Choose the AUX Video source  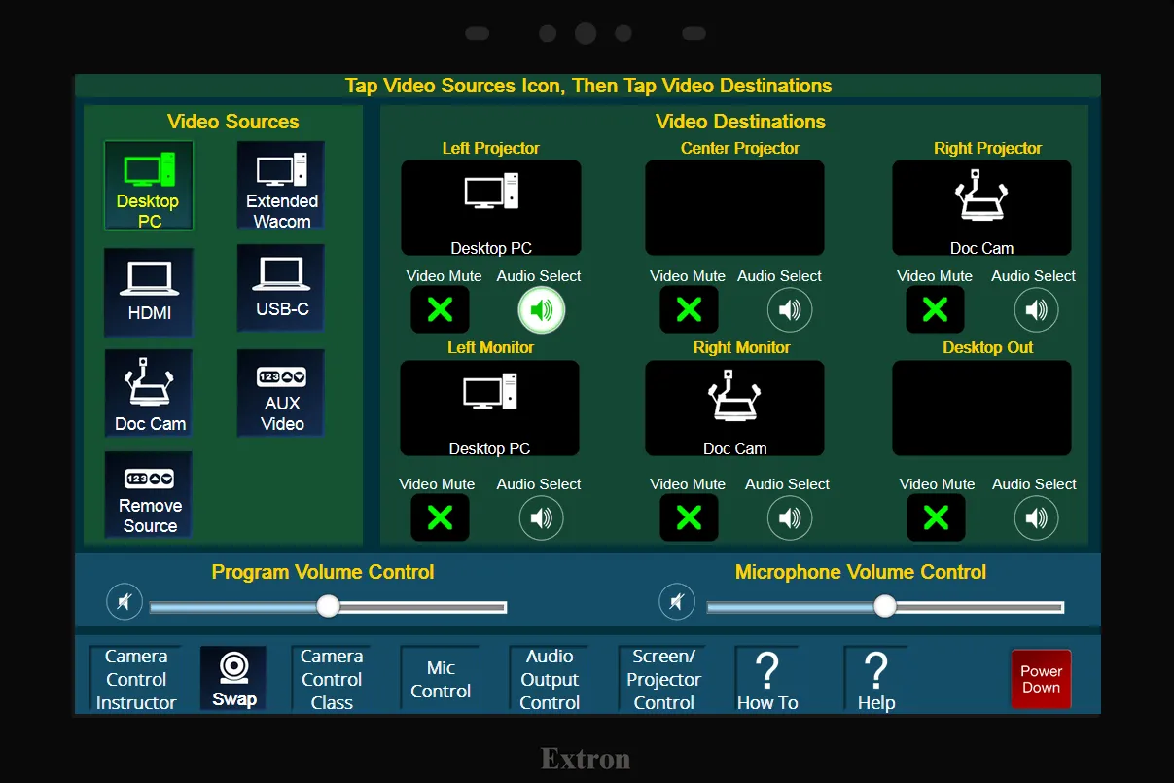(281, 395)
